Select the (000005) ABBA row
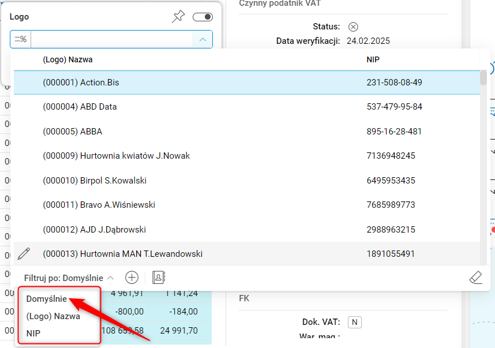The width and height of the screenshot is (495, 348). click(x=247, y=132)
